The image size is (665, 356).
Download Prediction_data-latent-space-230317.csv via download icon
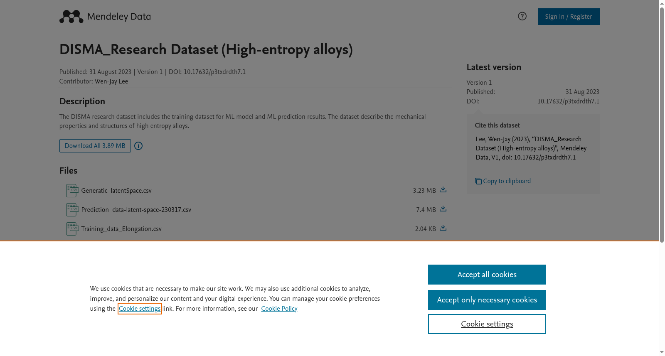pos(443,209)
